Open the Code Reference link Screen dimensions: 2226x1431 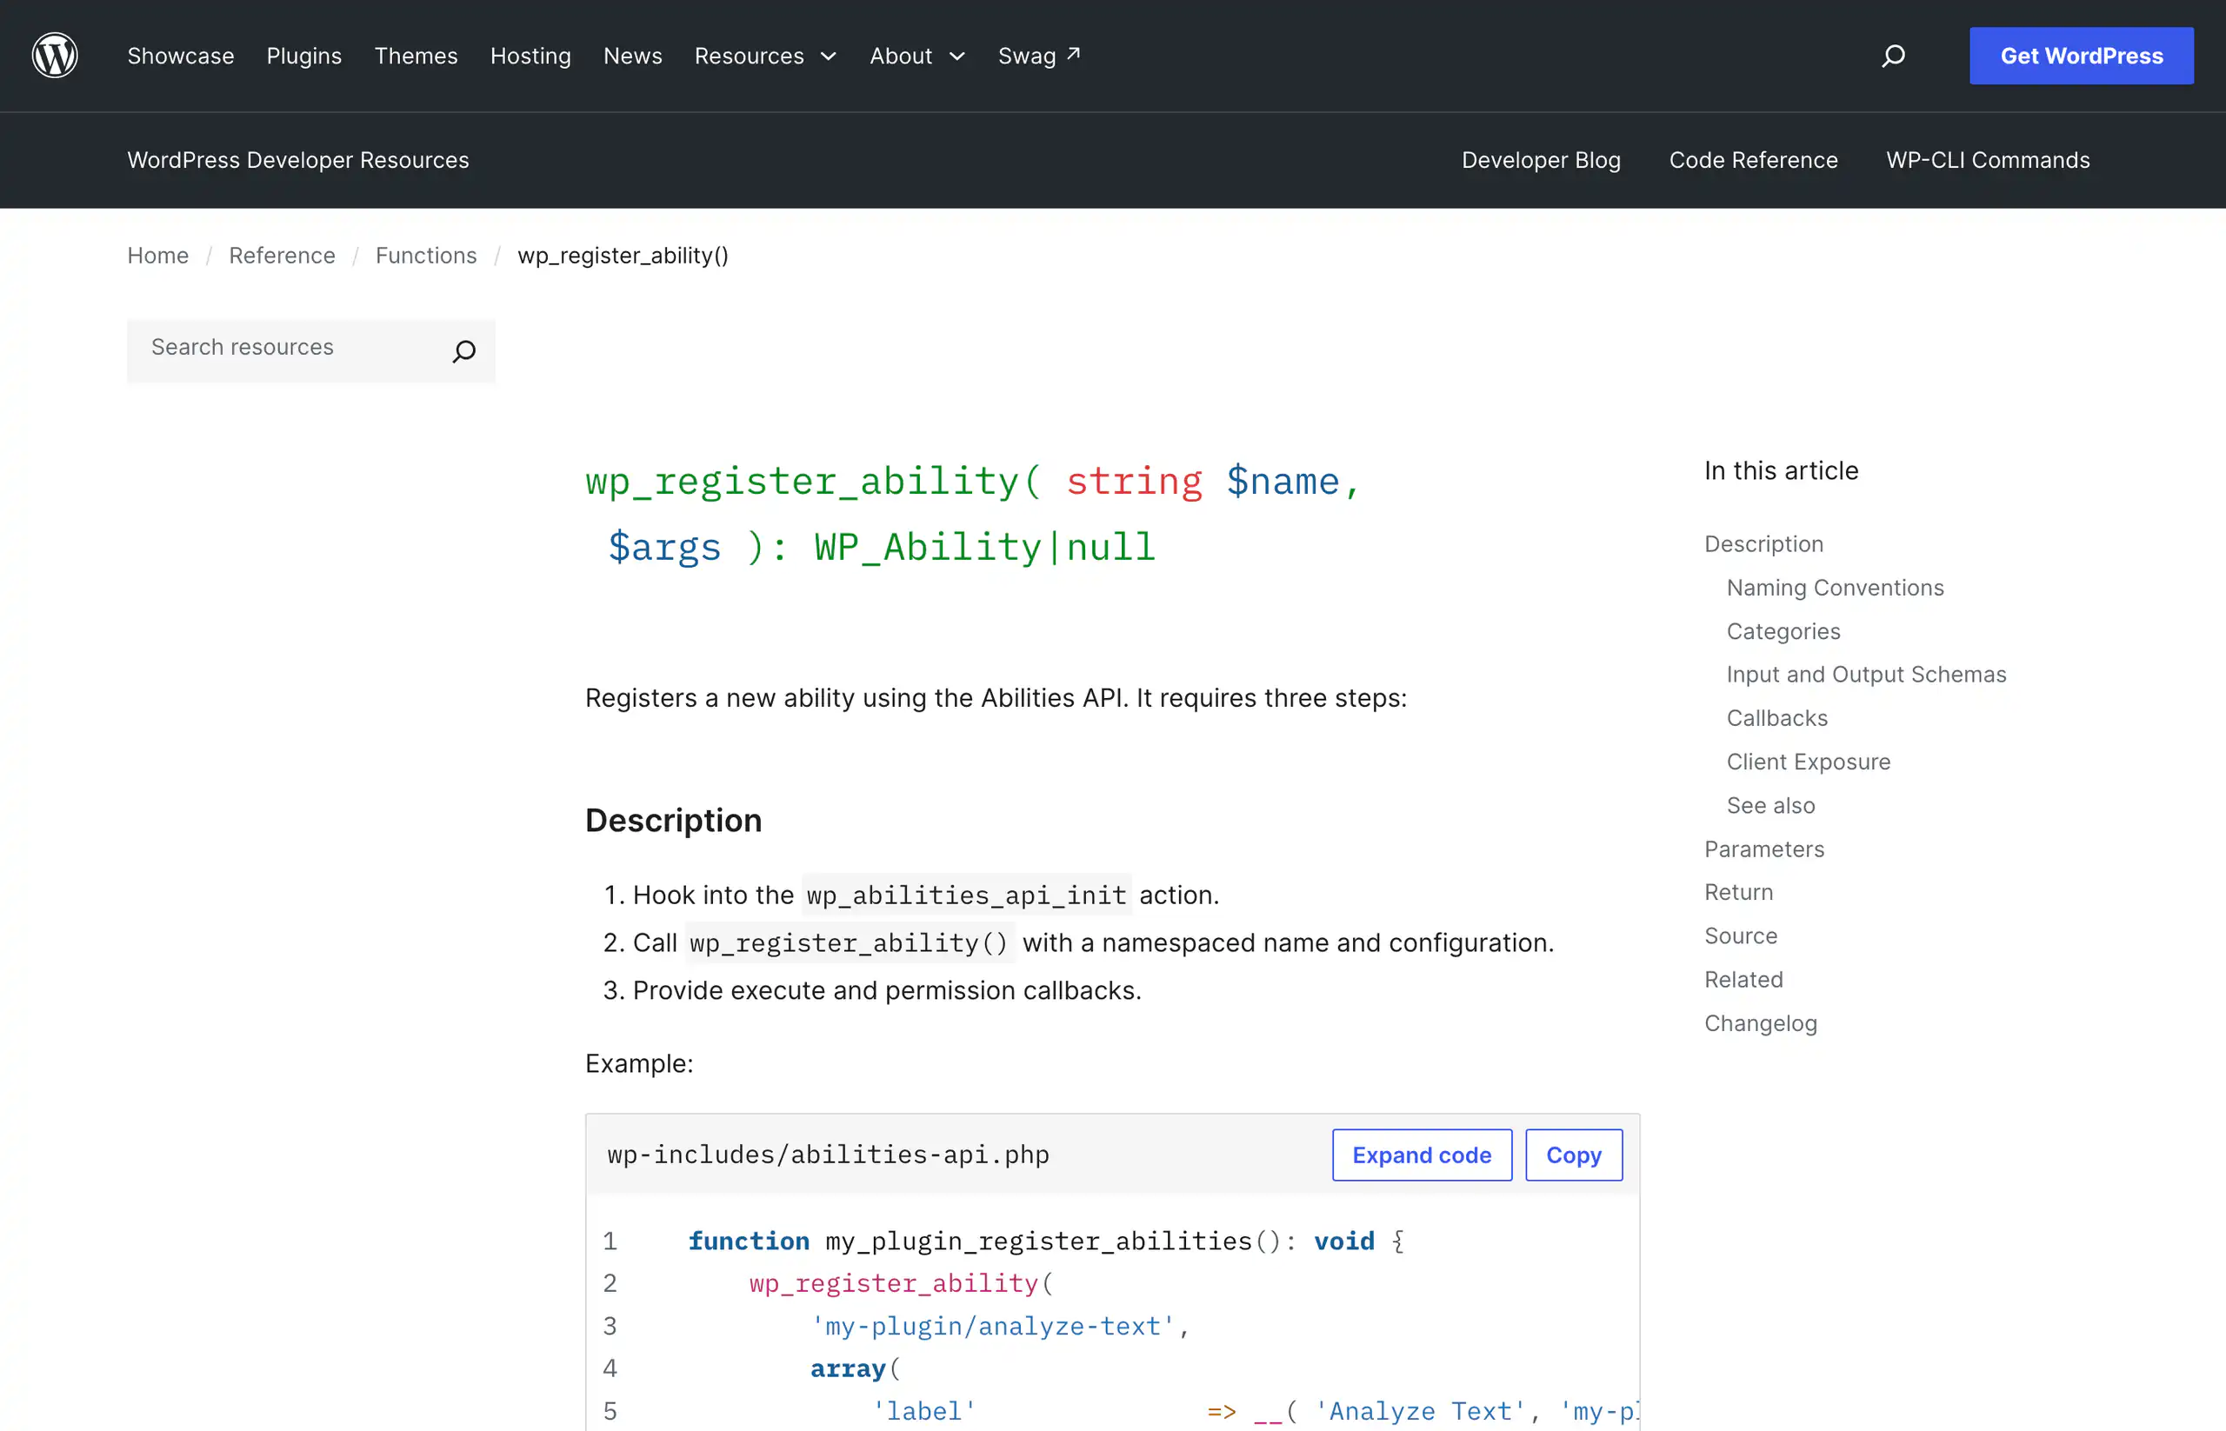click(x=1753, y=160)
